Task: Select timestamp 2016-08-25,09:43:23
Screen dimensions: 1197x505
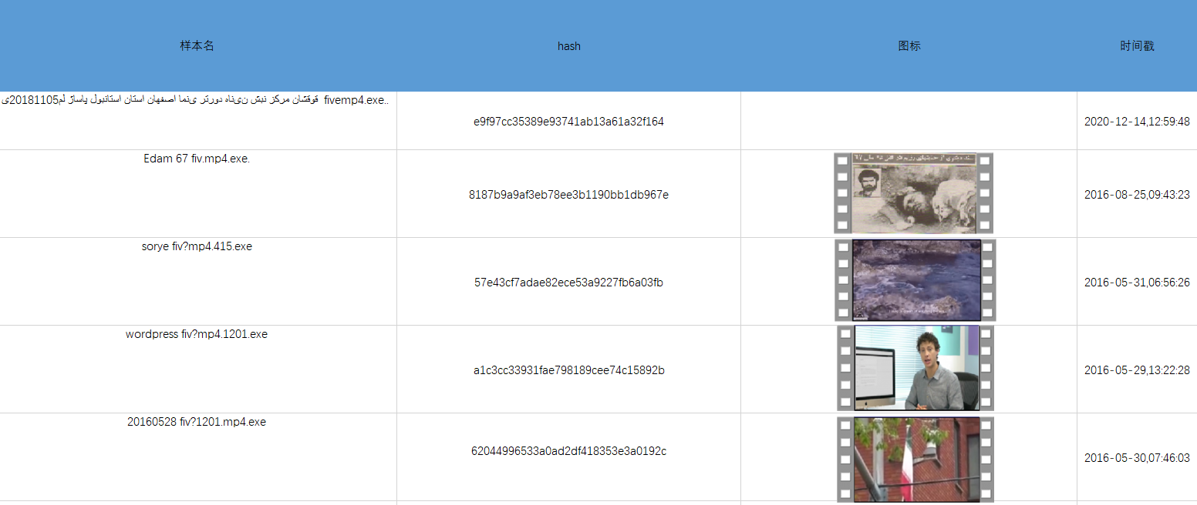Action: tap(1137, 195)
